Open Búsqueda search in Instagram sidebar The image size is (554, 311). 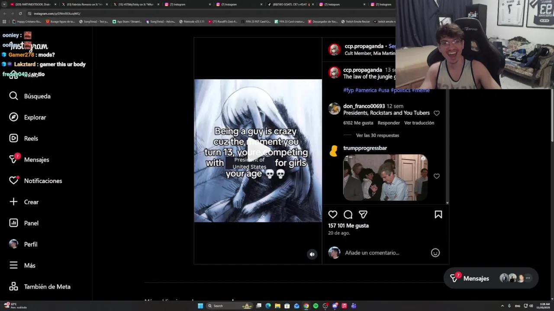click(x=30, y=96)
